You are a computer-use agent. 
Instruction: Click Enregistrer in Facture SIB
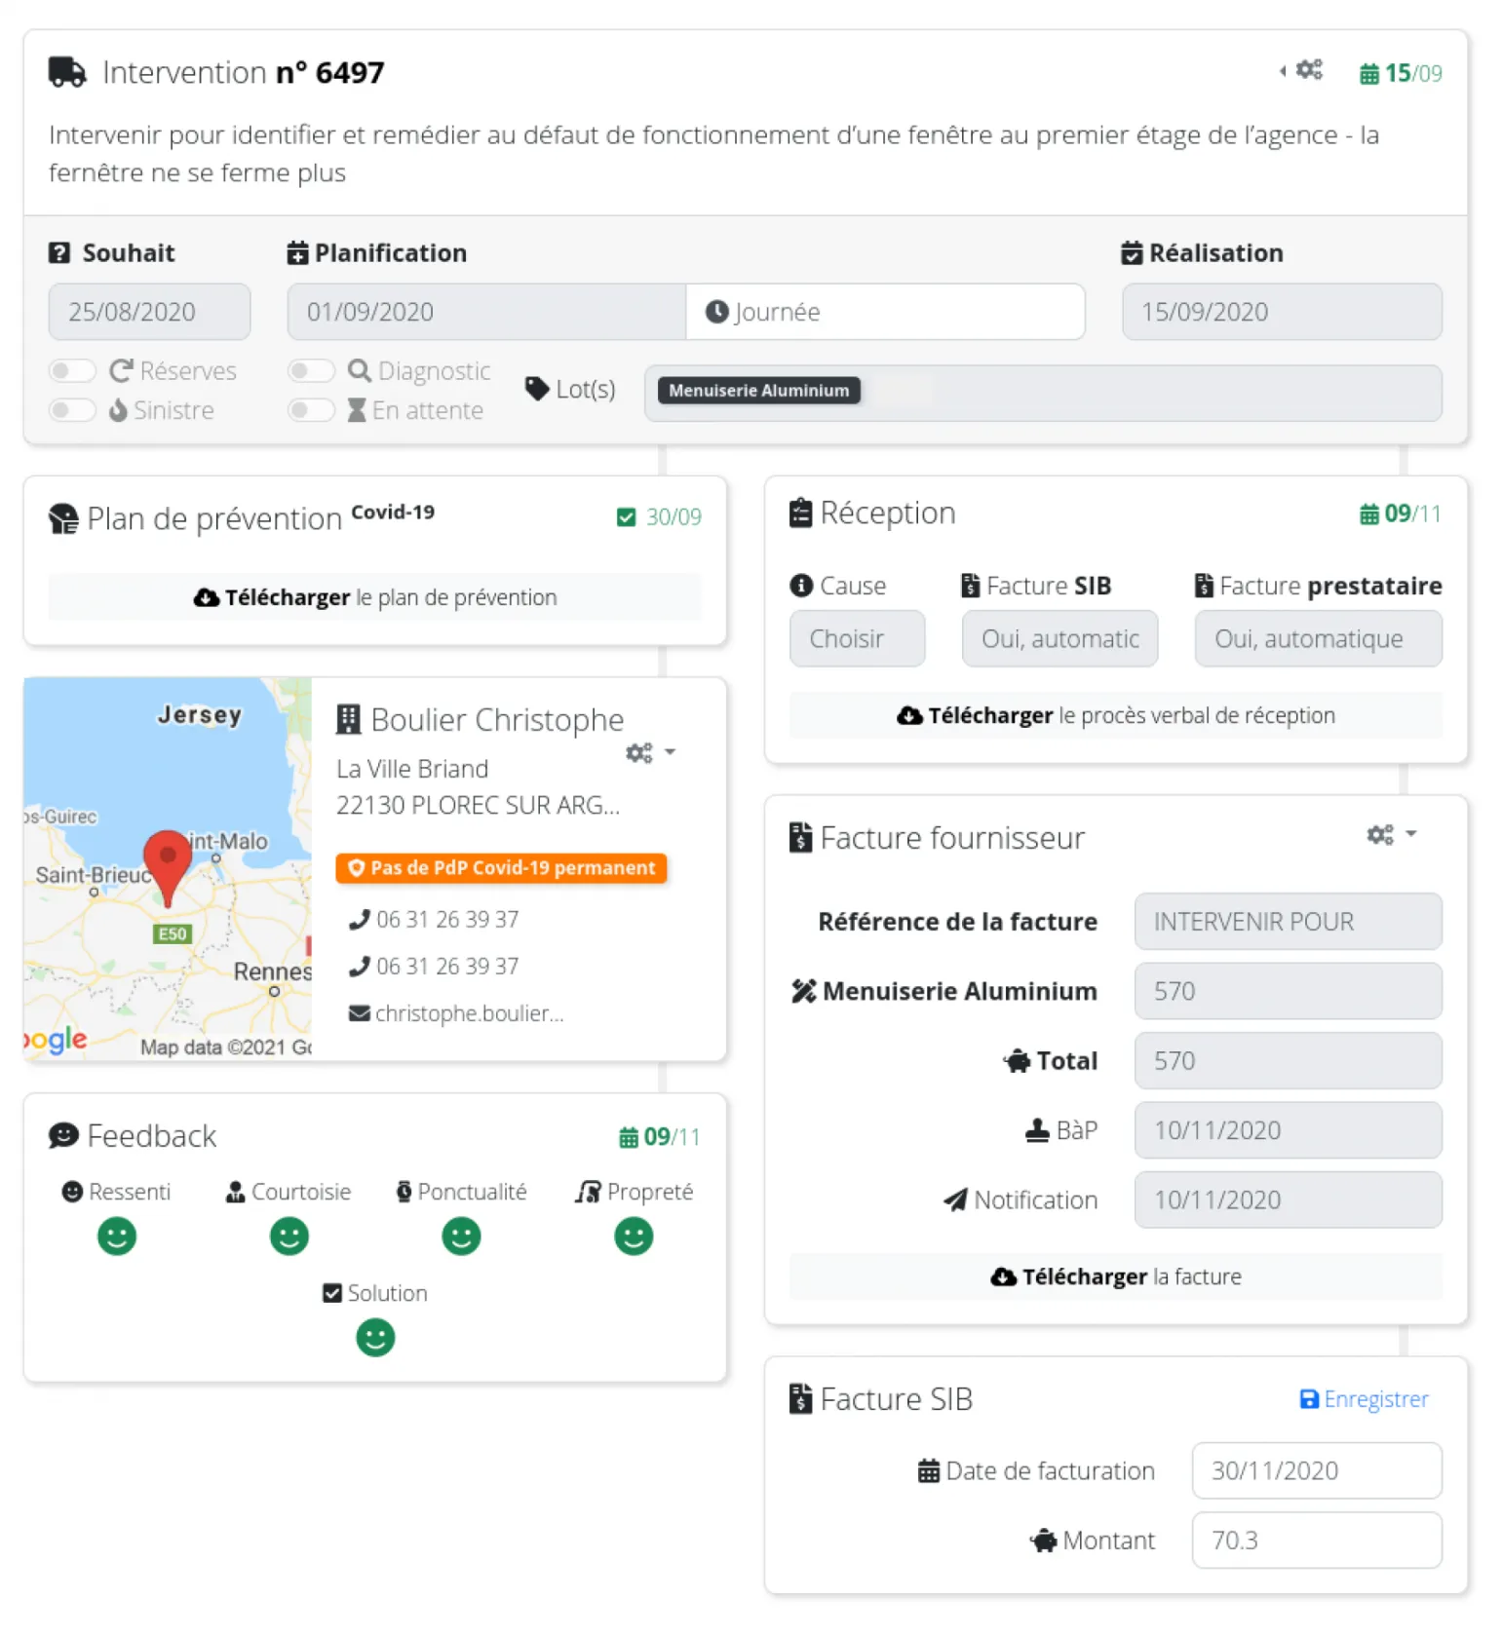(x=1364, y=1399)
